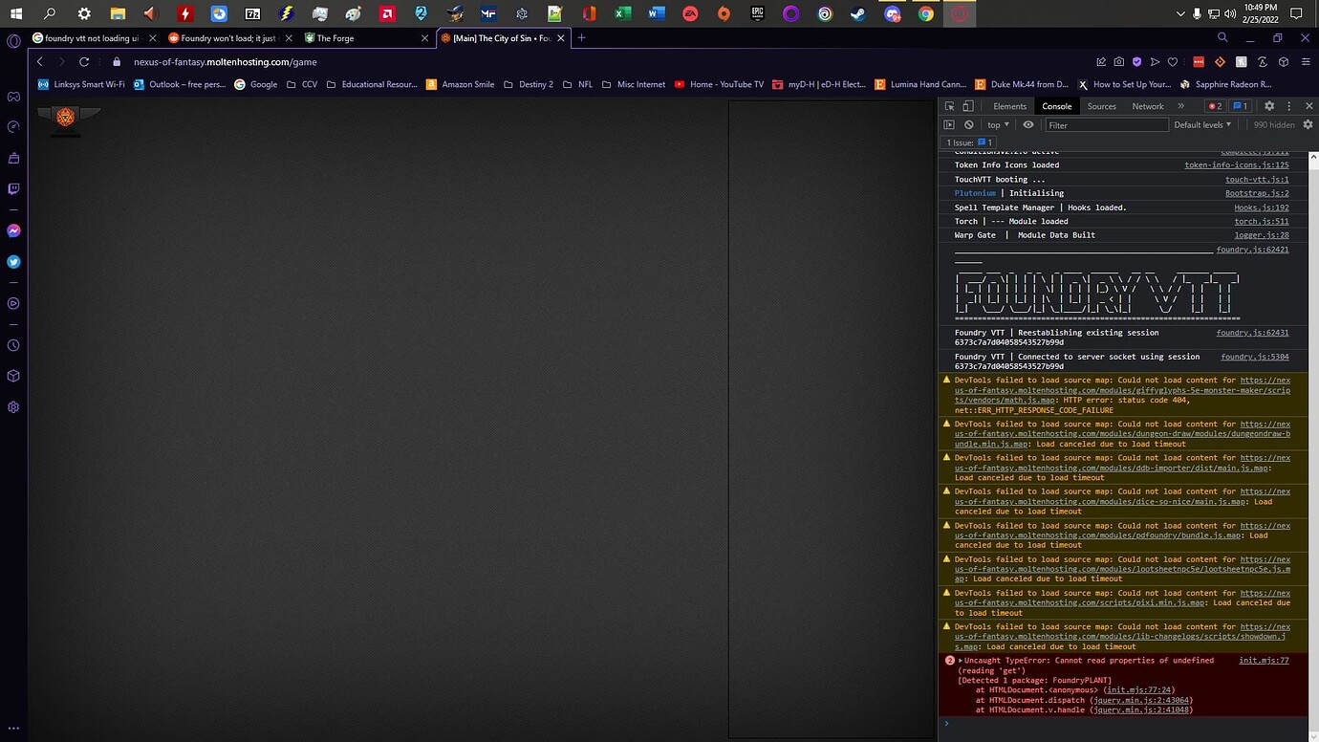Open Word from the taskbar

[656, 13]
